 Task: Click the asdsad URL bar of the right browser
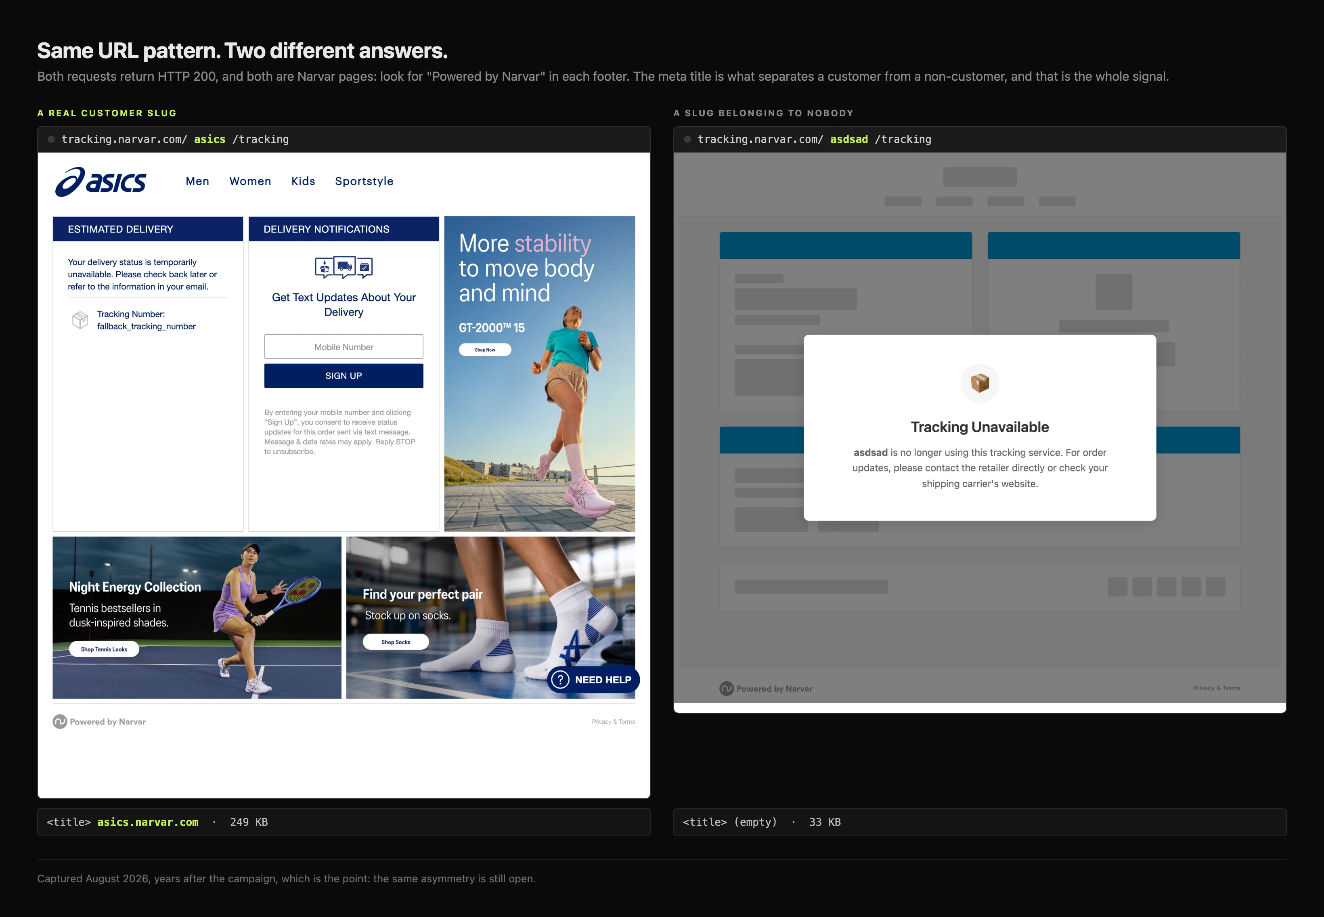click(x=980, y=140)
